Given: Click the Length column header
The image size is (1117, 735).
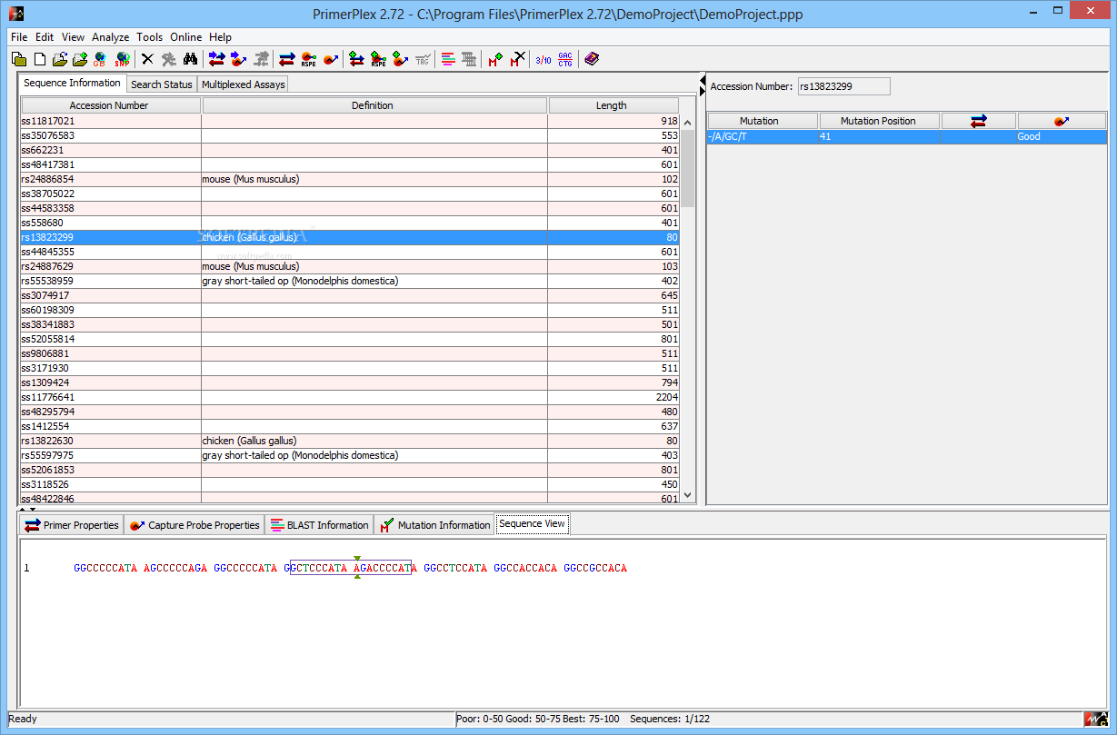Looking at the screenshot, I should pos(613,105).
